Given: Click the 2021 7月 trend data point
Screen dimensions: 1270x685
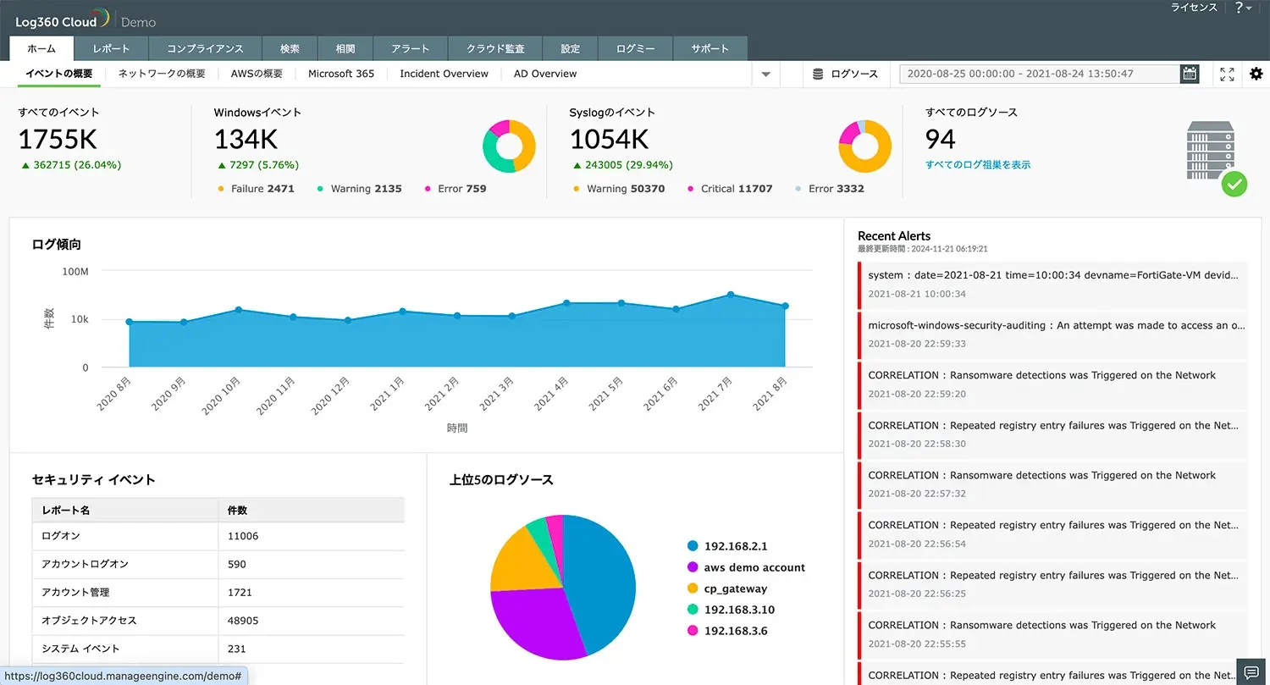Looking at the screenshot, I should pos(731,295).
